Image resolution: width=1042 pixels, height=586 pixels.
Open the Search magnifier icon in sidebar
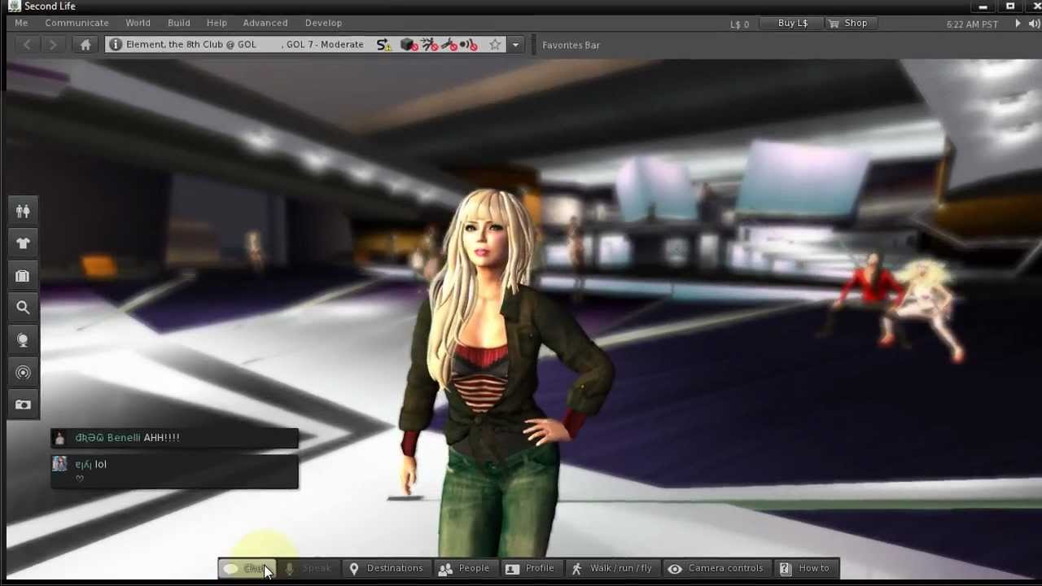pos(23,308)
